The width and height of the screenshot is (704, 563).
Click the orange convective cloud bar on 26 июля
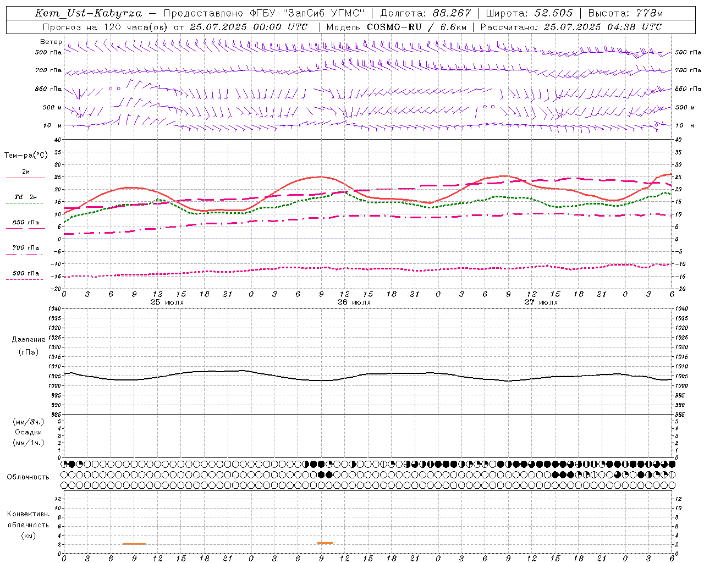point(325,543)
